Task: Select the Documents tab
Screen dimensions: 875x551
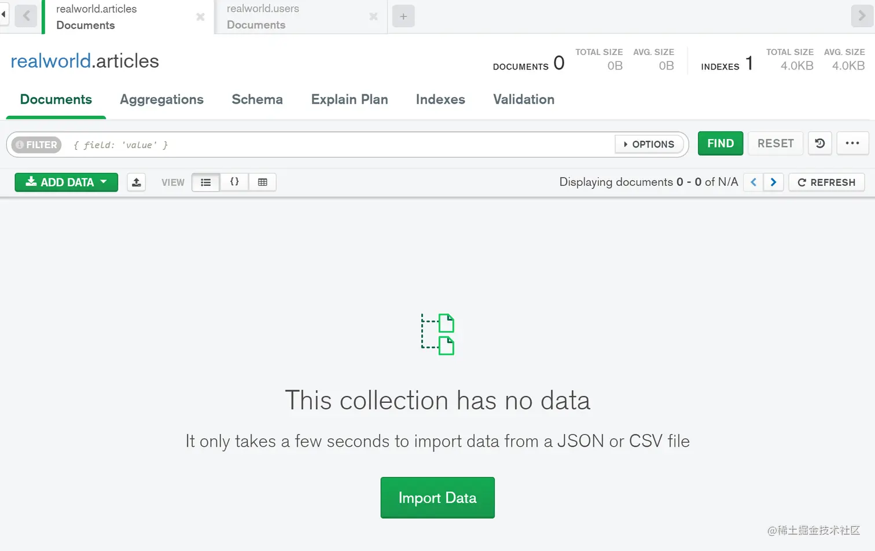Action: (x=56, y=100)
